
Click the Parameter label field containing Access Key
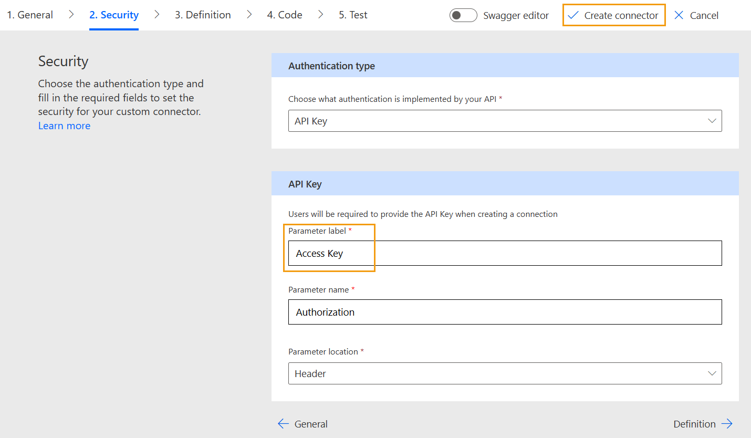(x=505, y=253)
